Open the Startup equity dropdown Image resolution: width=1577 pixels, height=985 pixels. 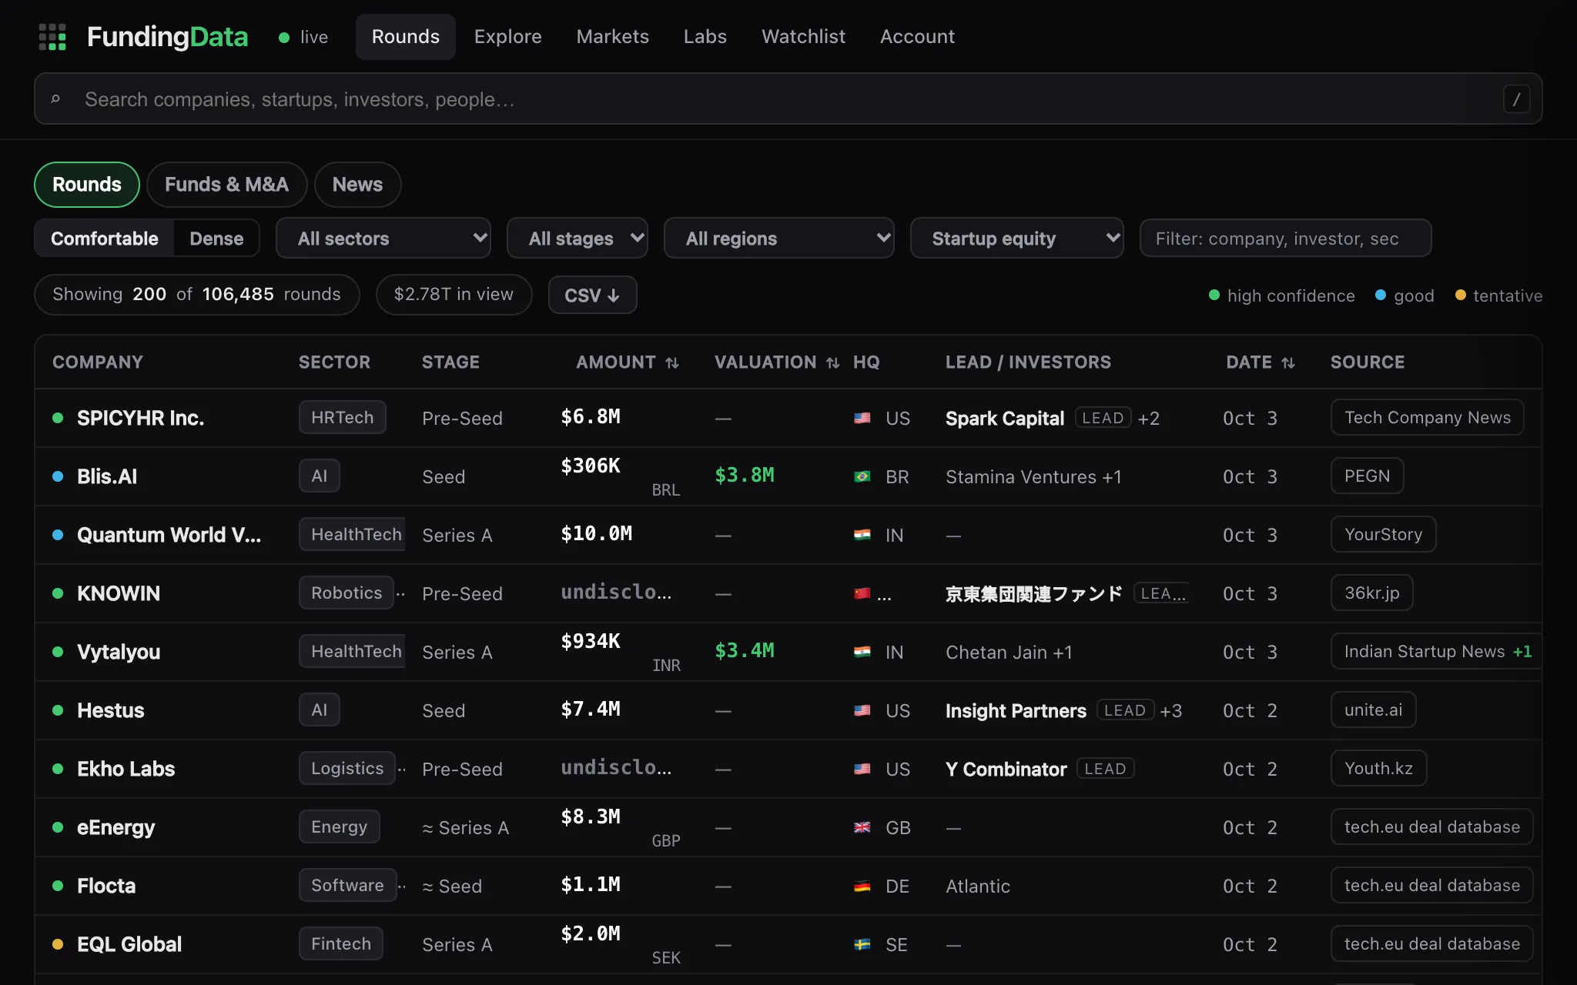pyautogui.click(x=1017, y=239)
